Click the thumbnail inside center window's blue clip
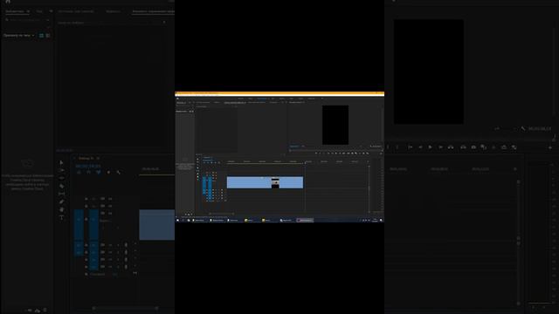Viewport: 559px width, 314px height. (x=275, y=182)
